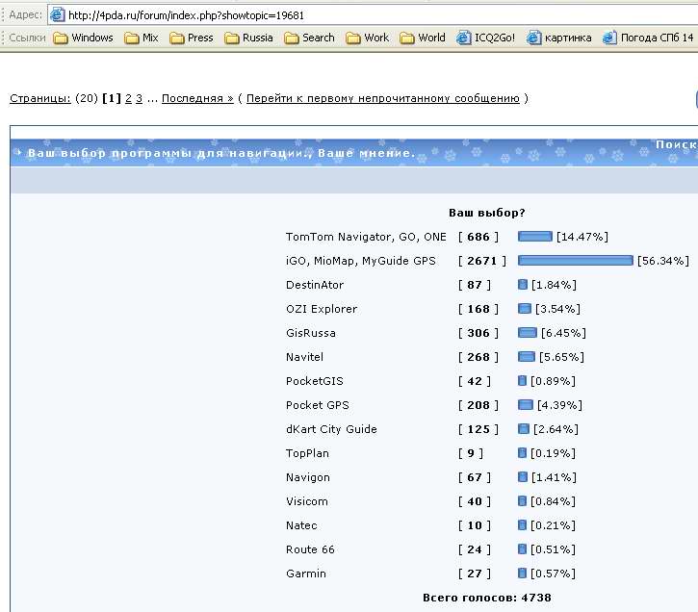698x612 pixels.
Task: Go to page 3 of topic
Action: click(139, 98)
